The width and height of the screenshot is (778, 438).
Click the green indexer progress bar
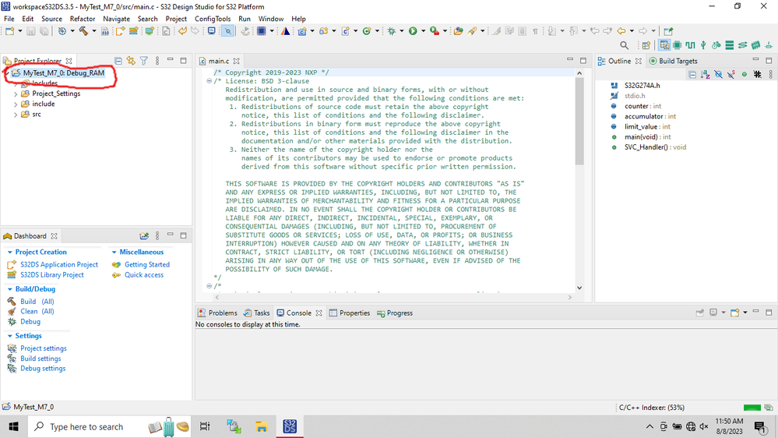click(x=752, y=408)
